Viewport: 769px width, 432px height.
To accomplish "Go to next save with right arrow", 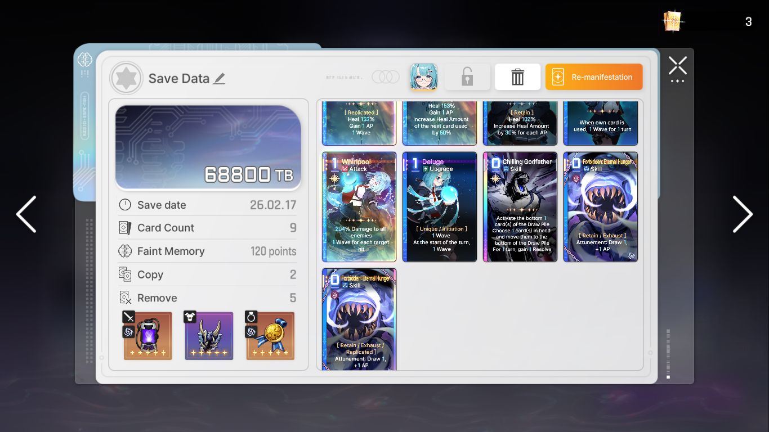I will click(742, 214).
